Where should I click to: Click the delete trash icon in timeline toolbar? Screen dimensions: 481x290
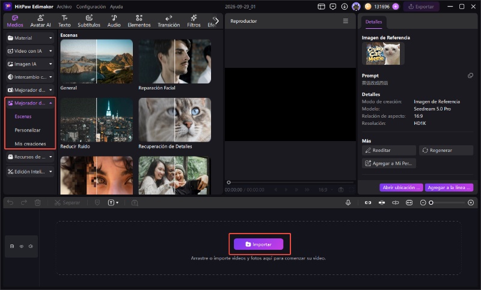(x=37, y=202)
